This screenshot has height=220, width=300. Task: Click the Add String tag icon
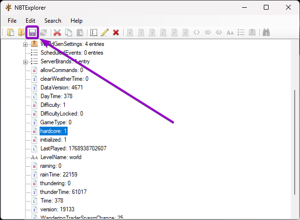click(x=230, y=32)
